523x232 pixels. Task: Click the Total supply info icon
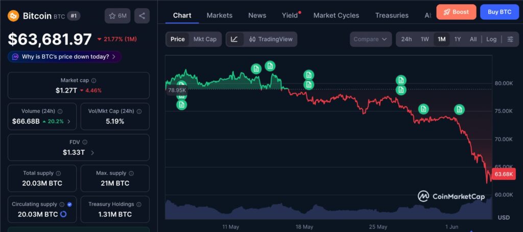58,173
